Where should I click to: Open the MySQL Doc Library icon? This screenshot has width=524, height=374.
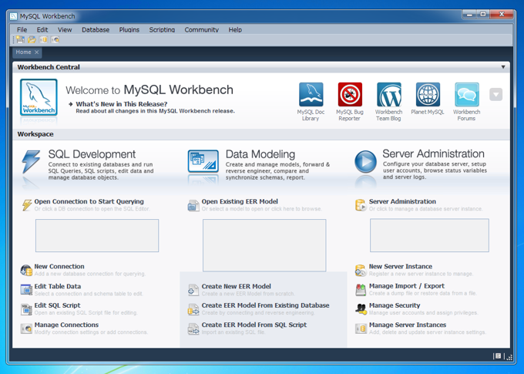click(x=311, y=95)
